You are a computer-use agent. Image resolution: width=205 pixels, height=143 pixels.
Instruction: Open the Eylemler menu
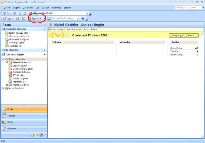(56, 8)
